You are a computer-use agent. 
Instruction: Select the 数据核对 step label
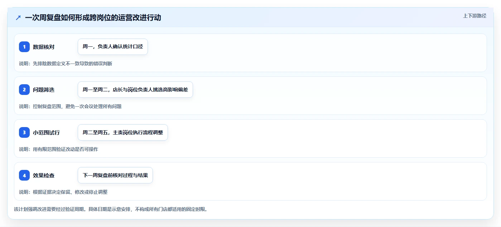click(x=44, y=47)
